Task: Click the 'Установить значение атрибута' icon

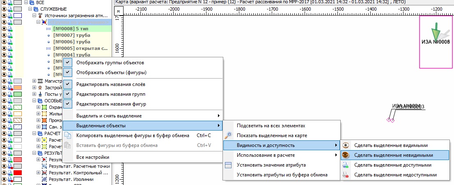Action: [229, 165]
